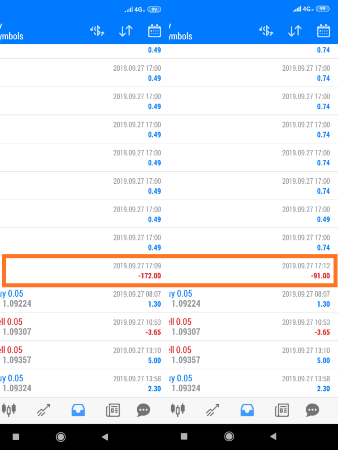The width and height of the screenshot is (338, 450).
Task: Tap Android back triangle below the -91.00 screen
Action: pyautogui.click(x=273, y=437)
